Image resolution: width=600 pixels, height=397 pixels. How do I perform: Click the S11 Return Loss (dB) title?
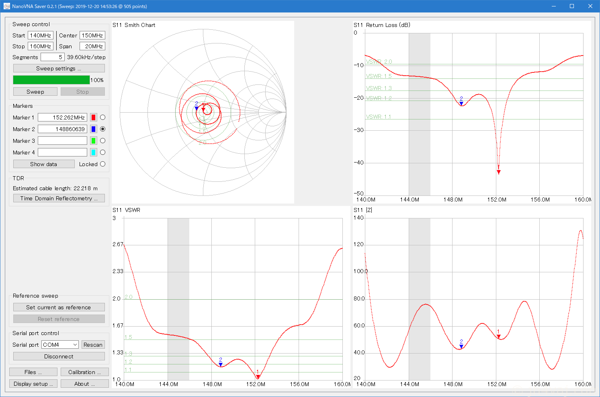click(382, 25)
